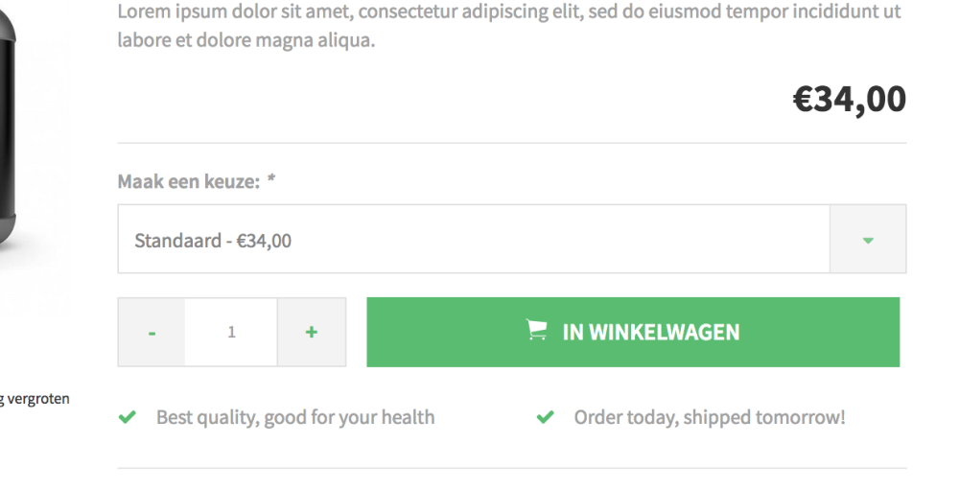The width and height of the screenshot is (959, 490).
Task: Click the quantity input field showing 1
Action: coord(231,332)
